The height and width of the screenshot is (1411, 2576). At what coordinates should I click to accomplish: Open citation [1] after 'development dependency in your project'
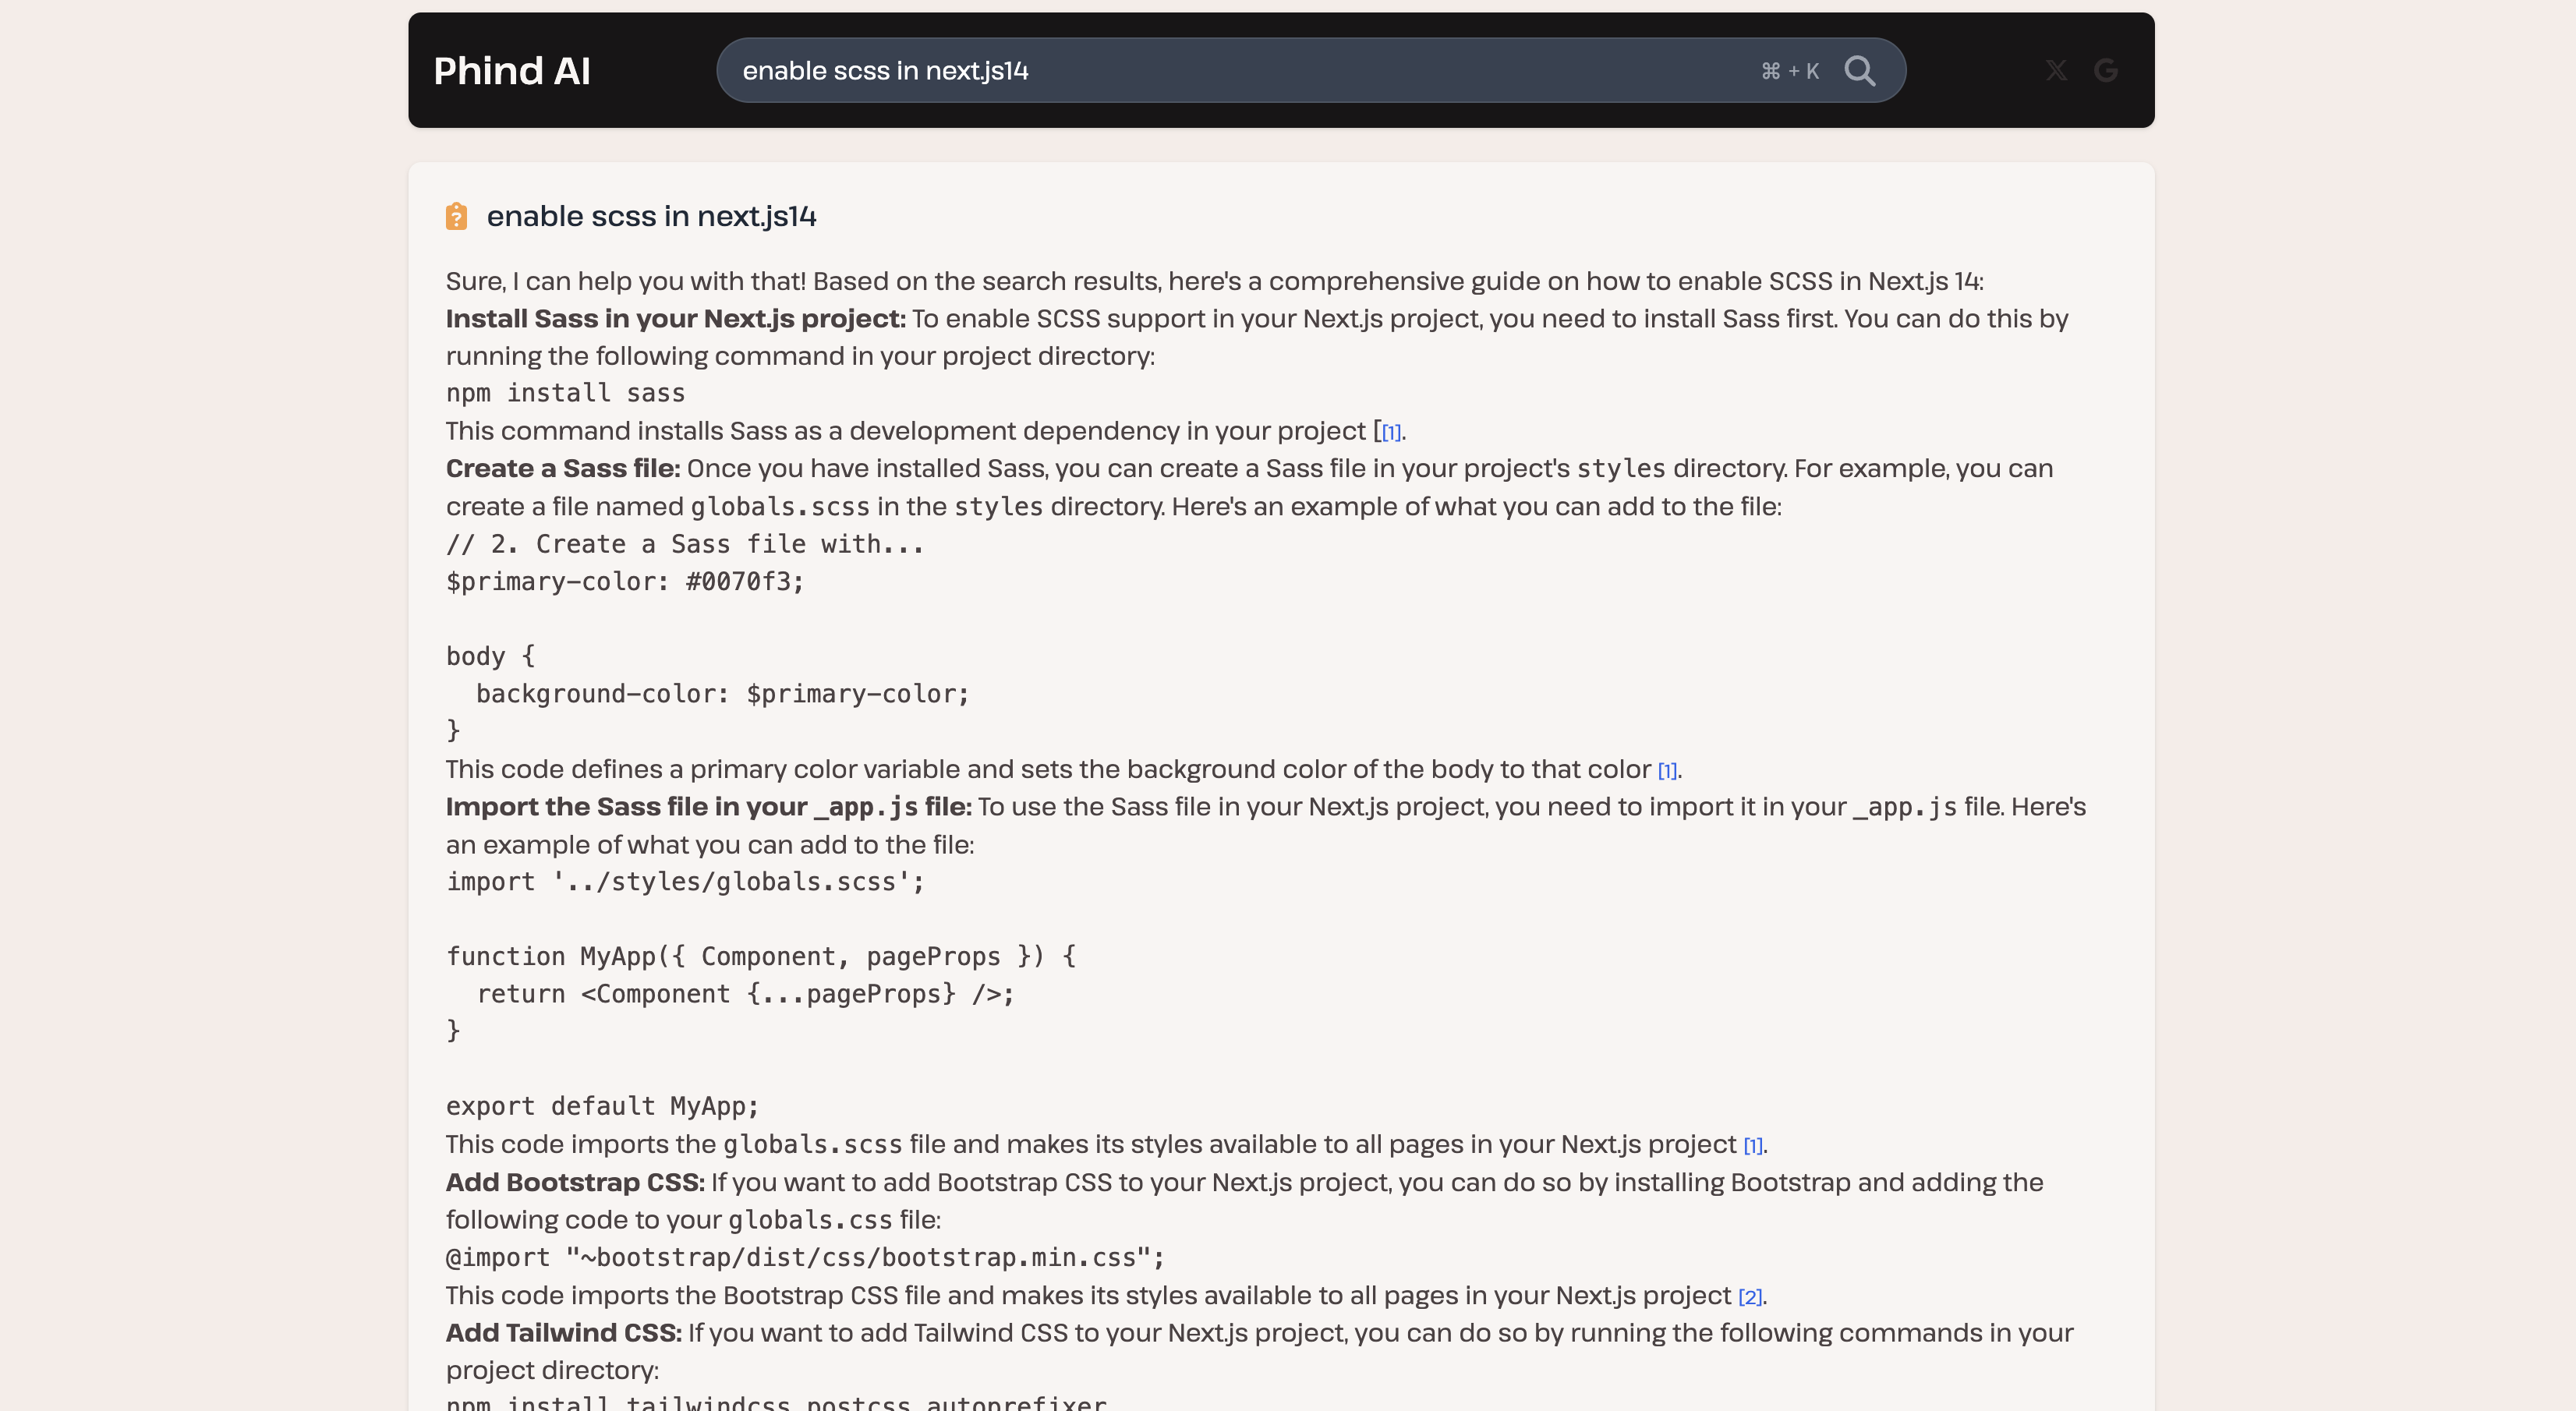(1391, 433)
